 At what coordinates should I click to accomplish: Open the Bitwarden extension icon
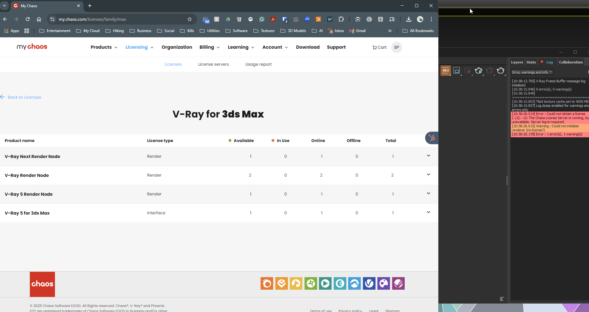[284, 19]
